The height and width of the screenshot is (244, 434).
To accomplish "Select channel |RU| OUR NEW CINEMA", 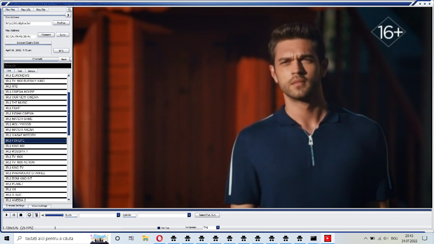I will (x=36, y=97).
